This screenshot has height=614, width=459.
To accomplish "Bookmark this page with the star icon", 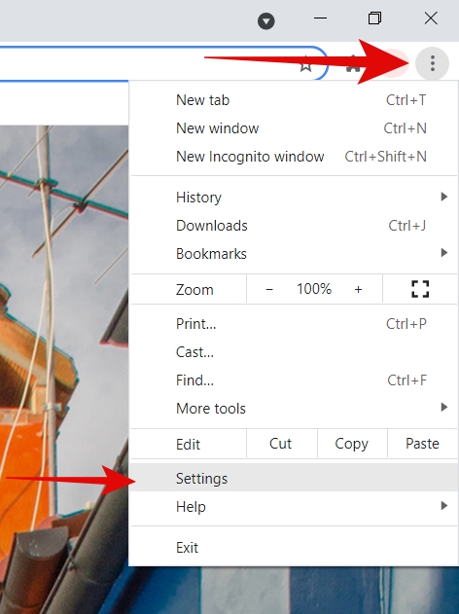I will pyautogui.click(x=306, y=64).
